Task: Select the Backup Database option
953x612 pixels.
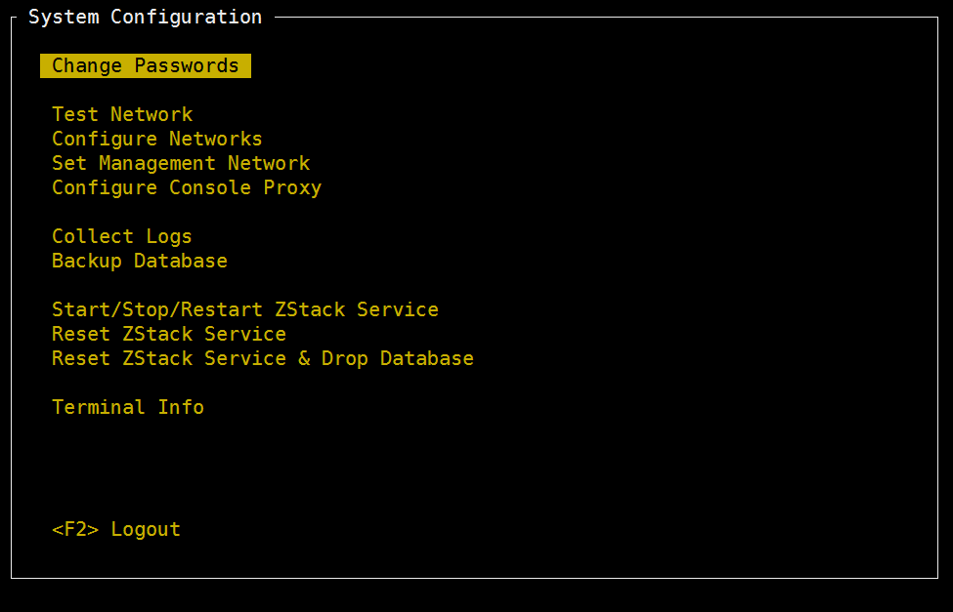Action: point(140,261)
